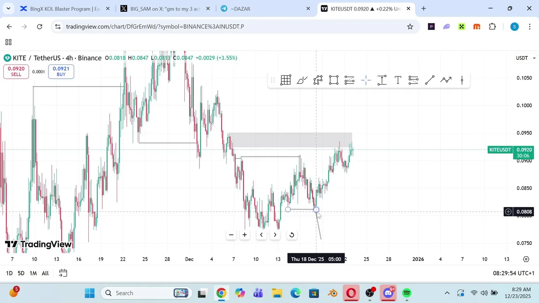Open the Chrome extensions puzzle menu
539x303 pixels.
pos(492,27)
